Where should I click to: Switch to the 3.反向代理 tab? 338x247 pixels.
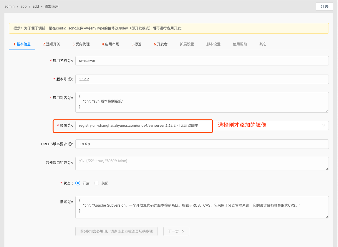[81, 44]
